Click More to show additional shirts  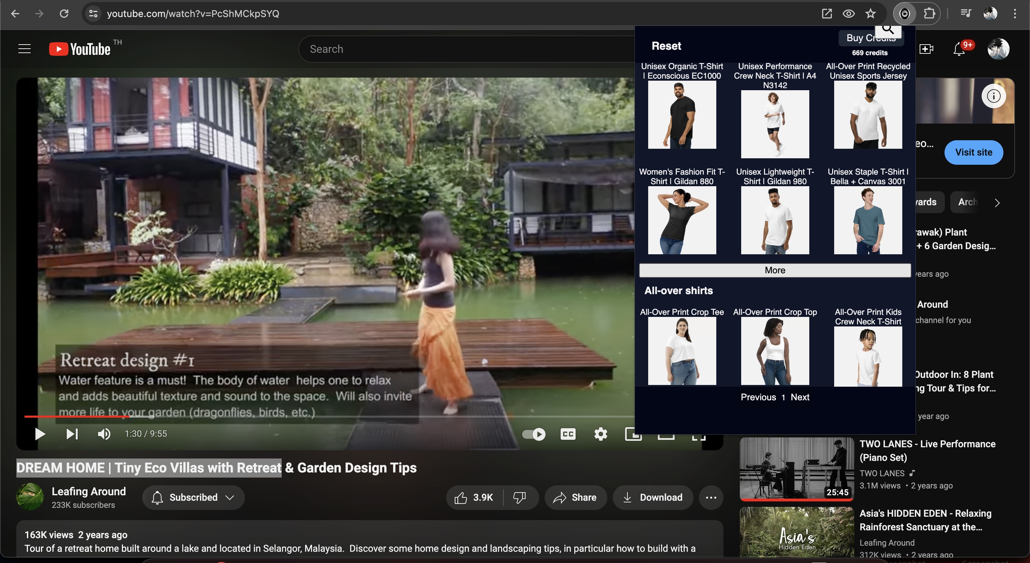(775, 270)
